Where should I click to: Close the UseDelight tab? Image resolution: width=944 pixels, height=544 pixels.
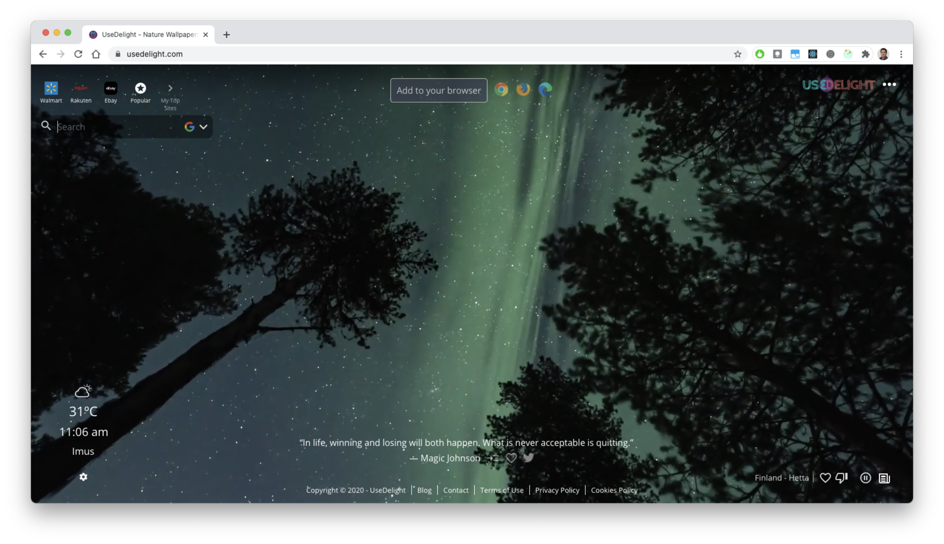205,35
